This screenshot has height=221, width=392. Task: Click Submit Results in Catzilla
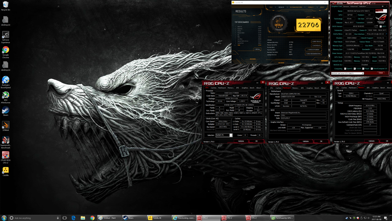(316, 42)
